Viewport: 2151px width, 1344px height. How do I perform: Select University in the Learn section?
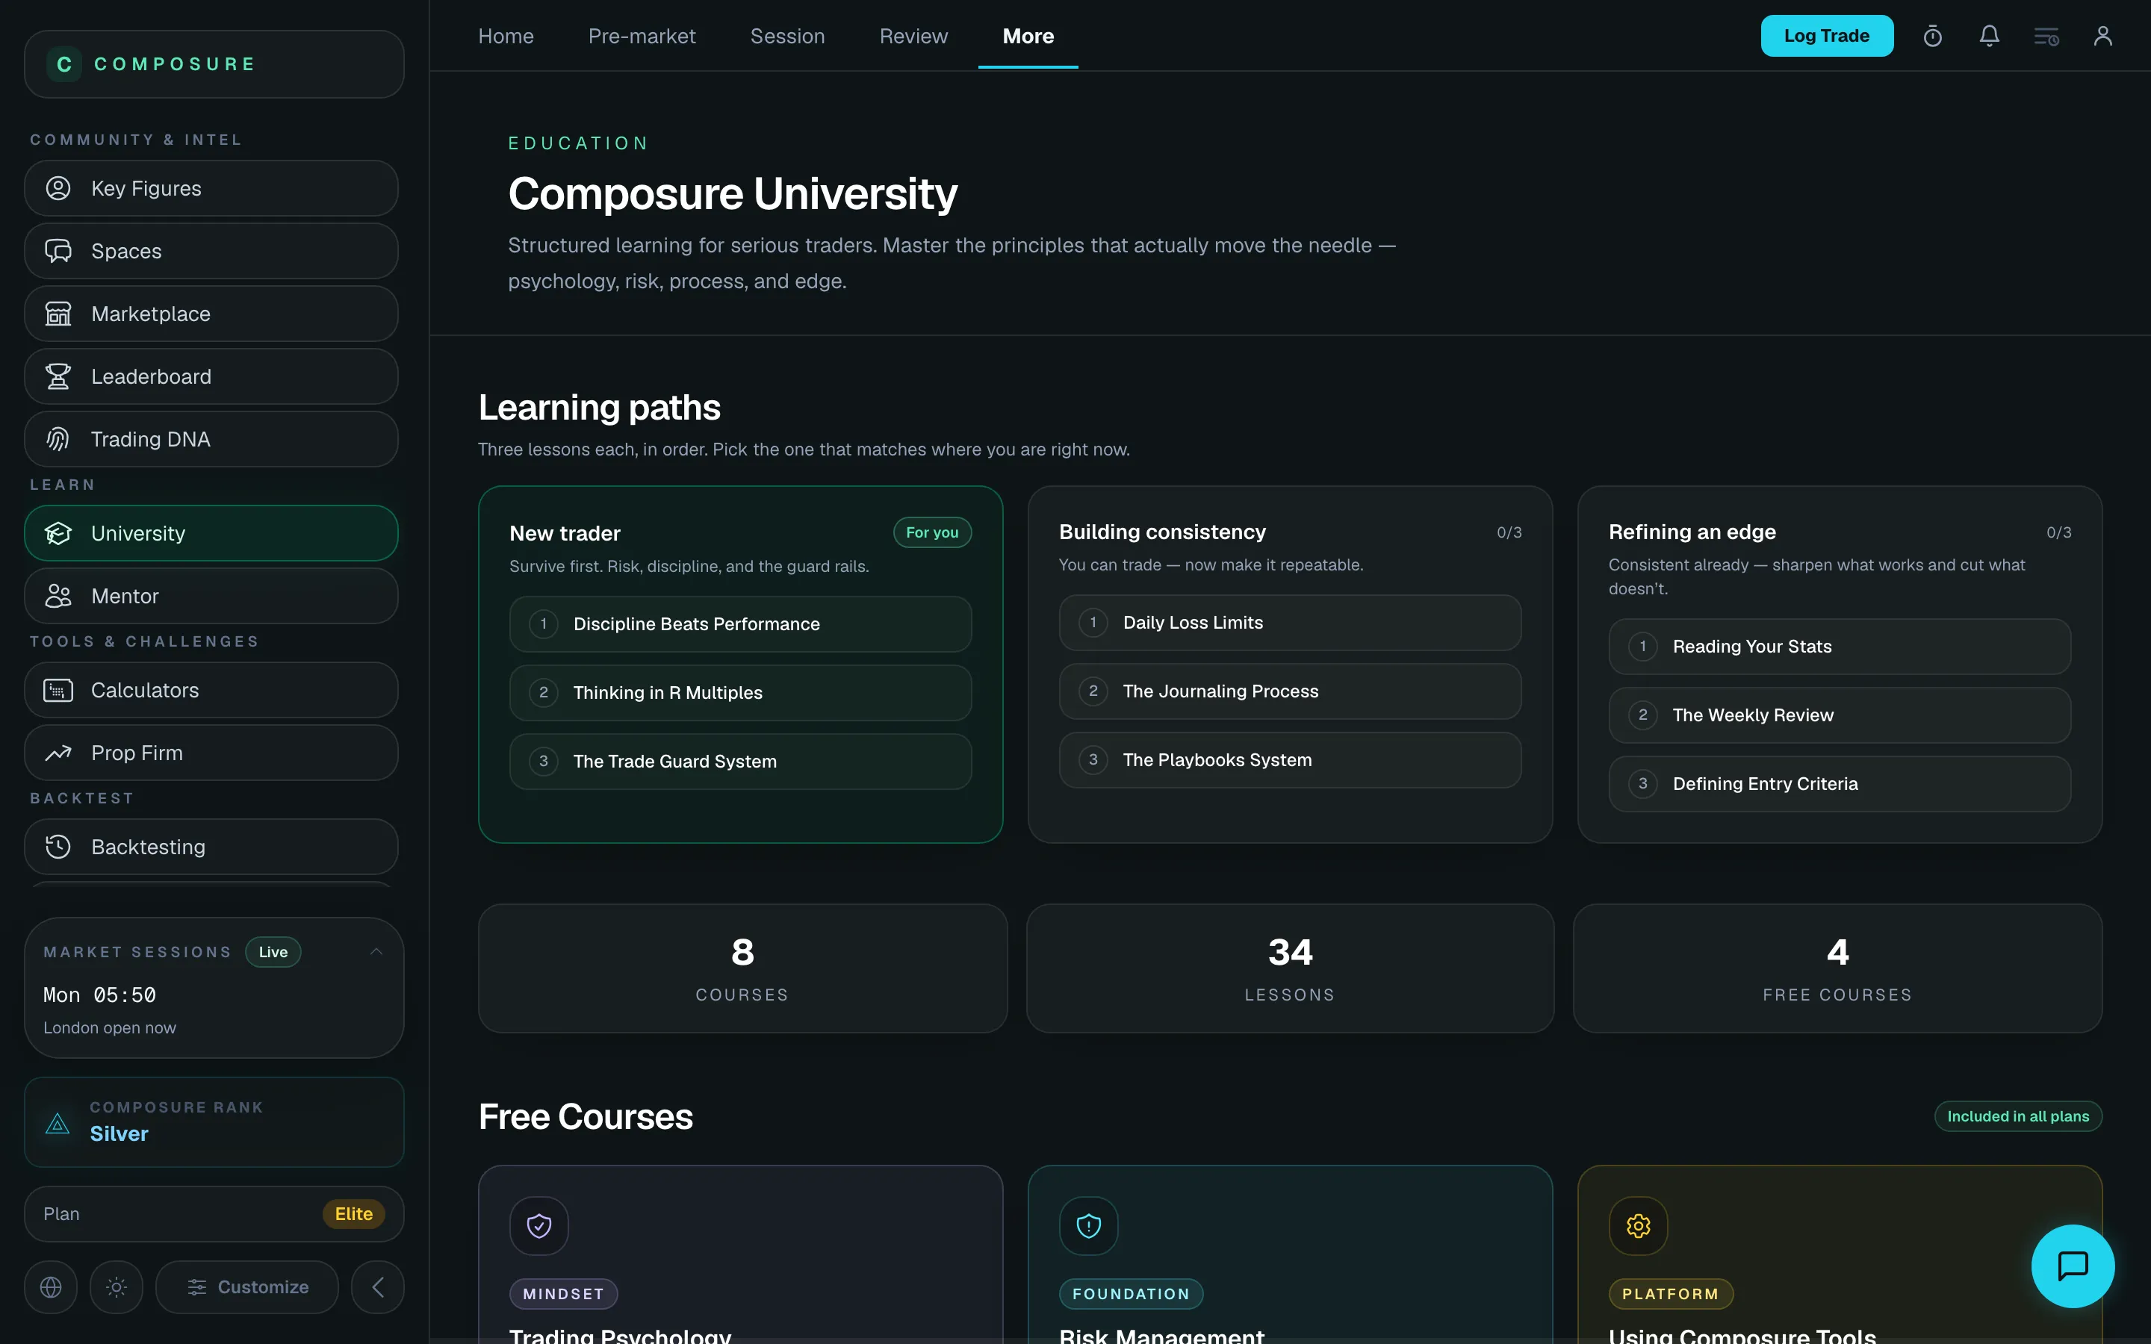point(211,533)
